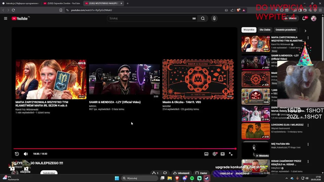Show hidden system tray icons
Screen dimensions: 324x182
tap(287, 178)
